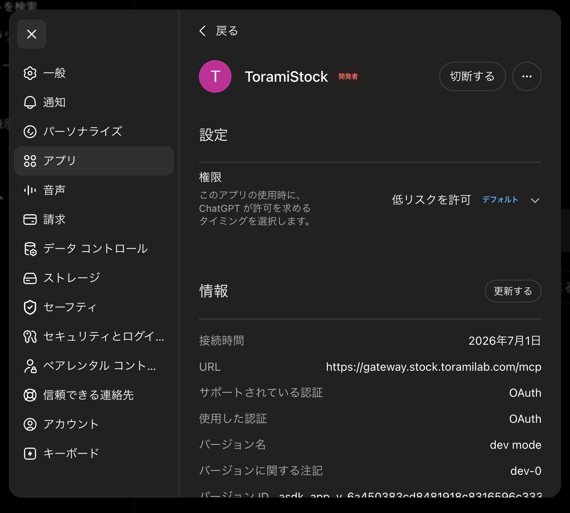This screenshot has width=570, height=513.
Task: Click the 設定 section heading
Action: 214,135
